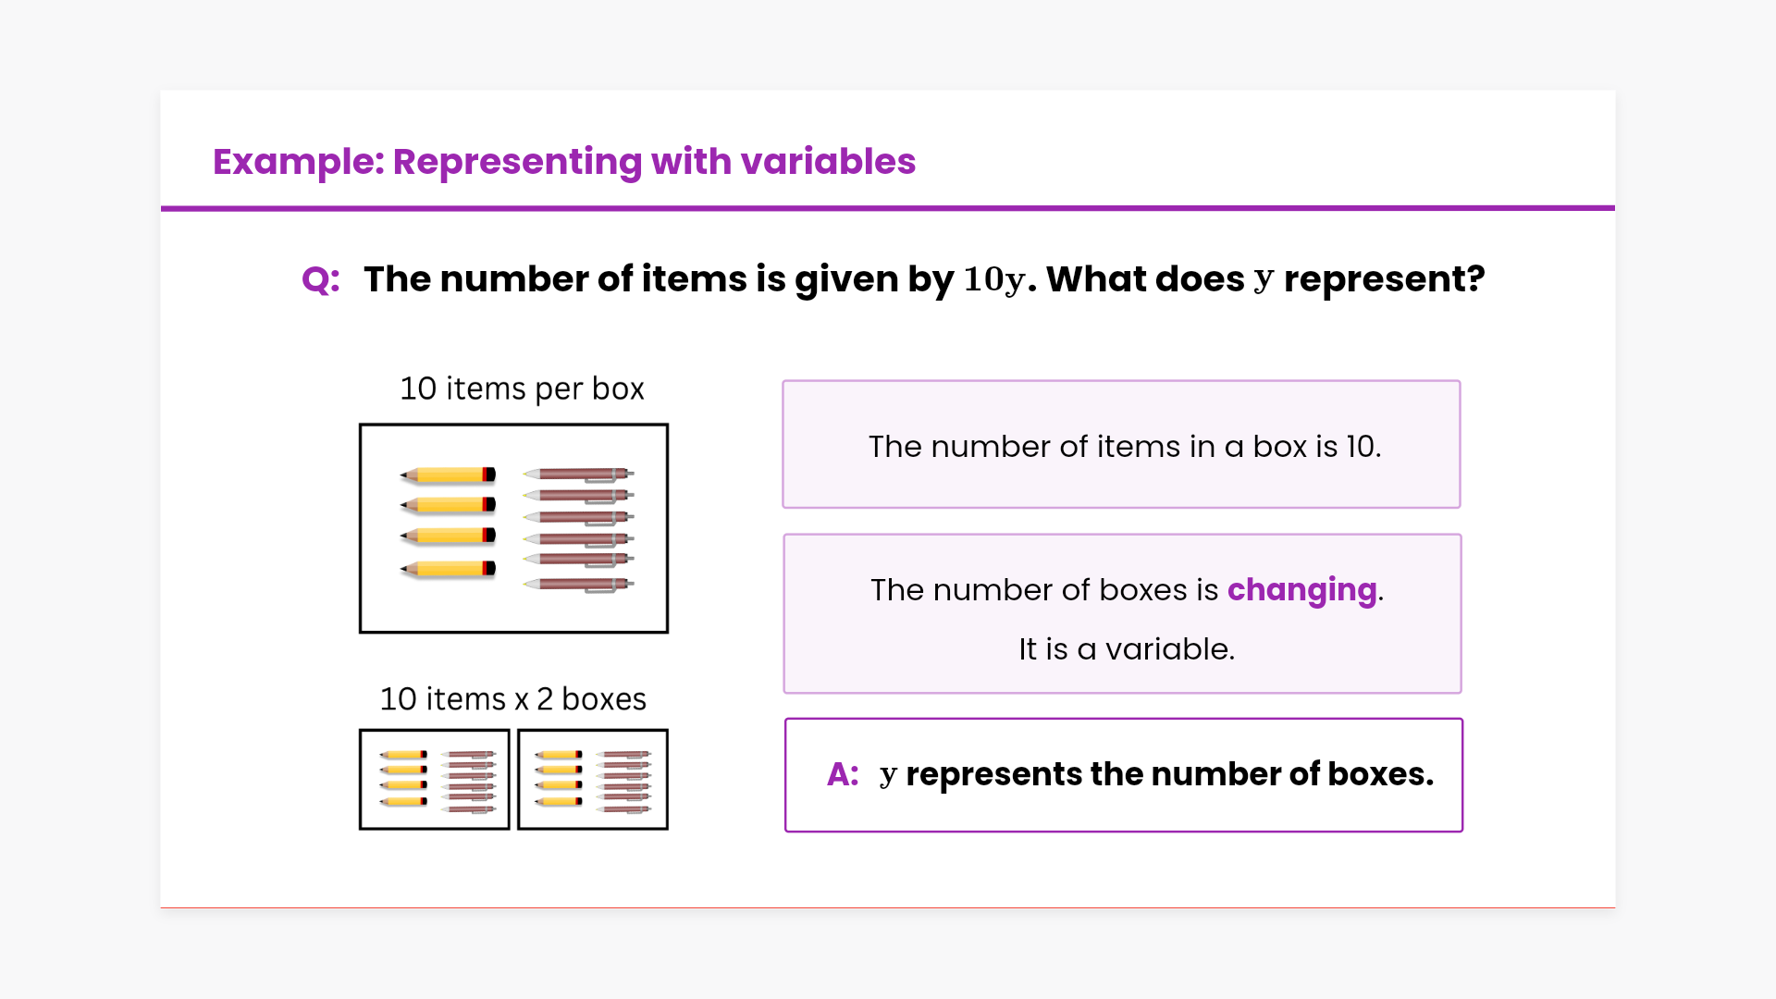Click the purple divider line under the title
Screen dimensions: 1776x999
tap(888, 208)
